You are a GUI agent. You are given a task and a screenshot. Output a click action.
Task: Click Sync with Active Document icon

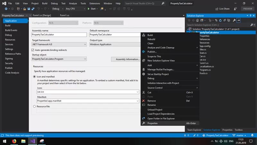(216, 20)
